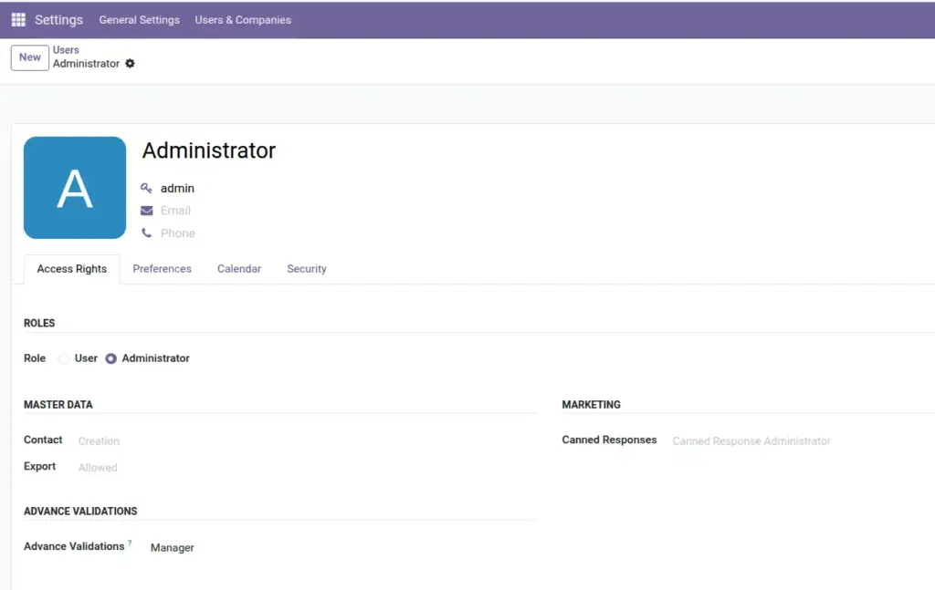Click the Administrator breadcrumb text
Viewport: 935px width, 590px height.
[86, 64]
